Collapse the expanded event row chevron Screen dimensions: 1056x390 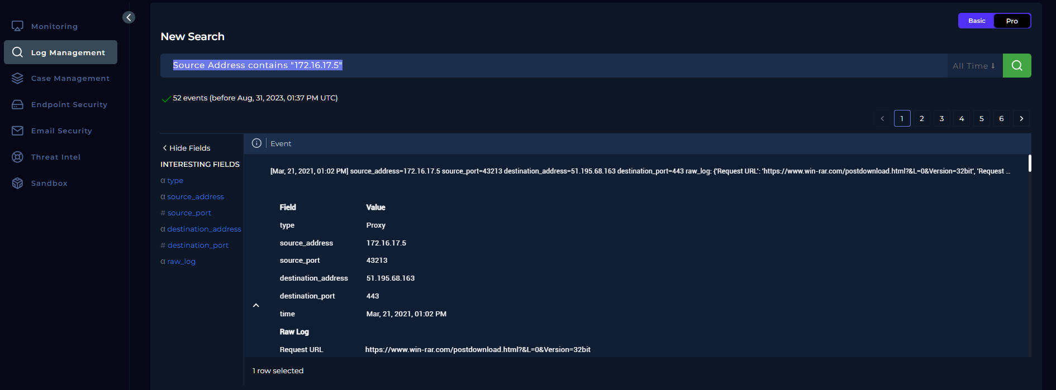[256, 305]
